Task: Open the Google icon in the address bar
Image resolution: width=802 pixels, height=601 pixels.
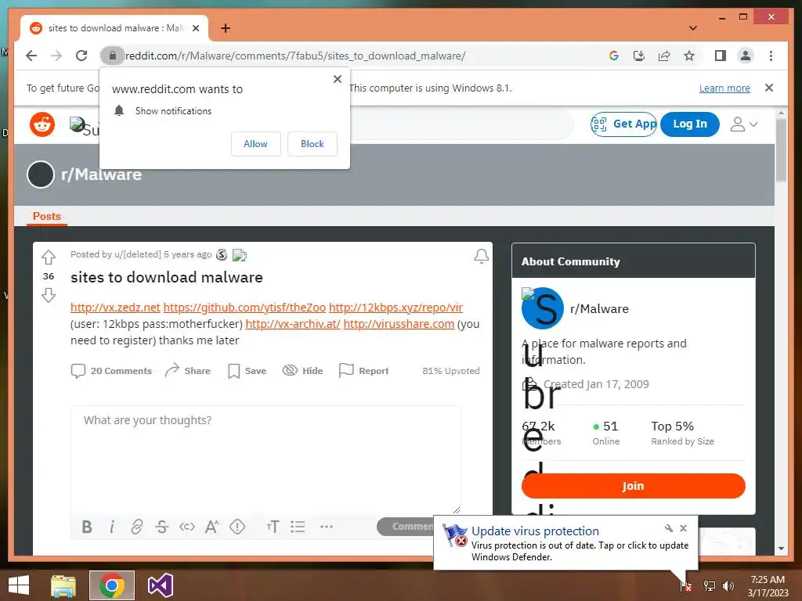Action: (x=614, y=56)
